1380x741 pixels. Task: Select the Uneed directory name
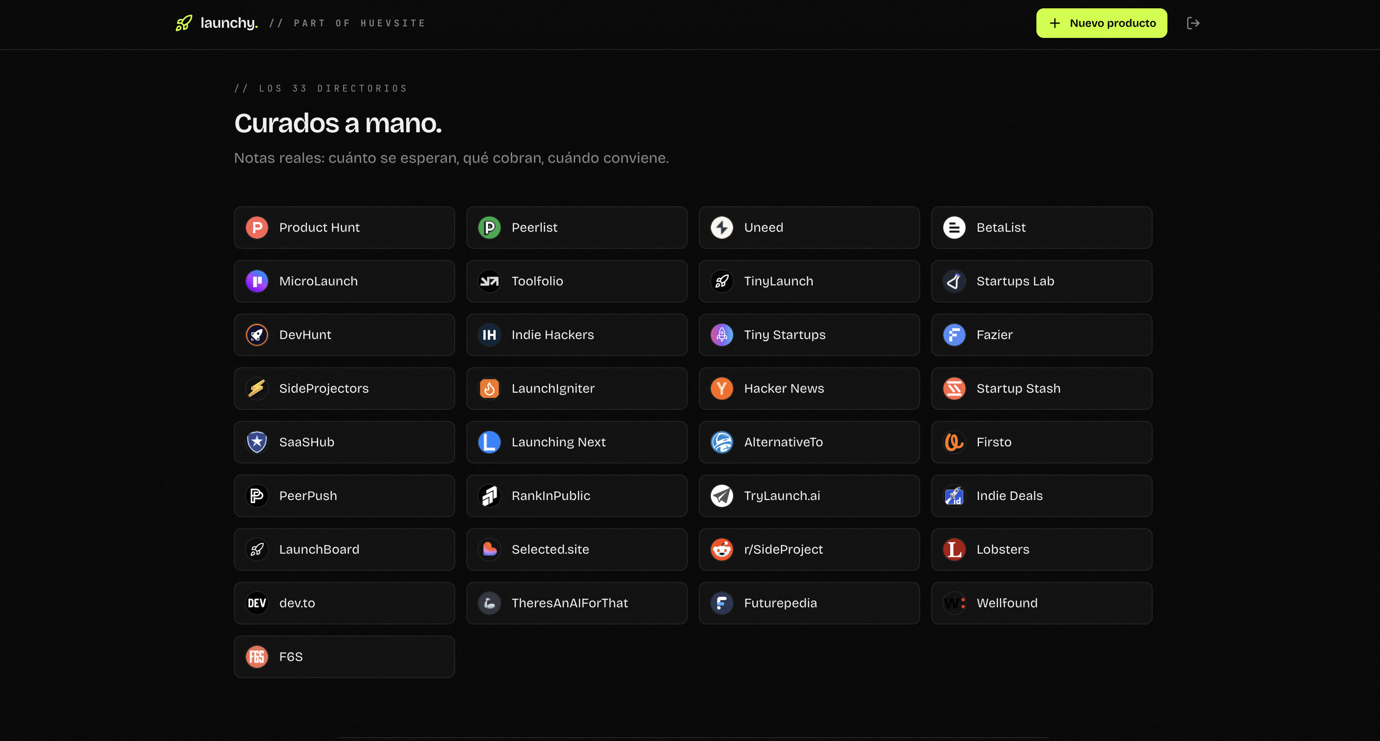click(763, 228)
